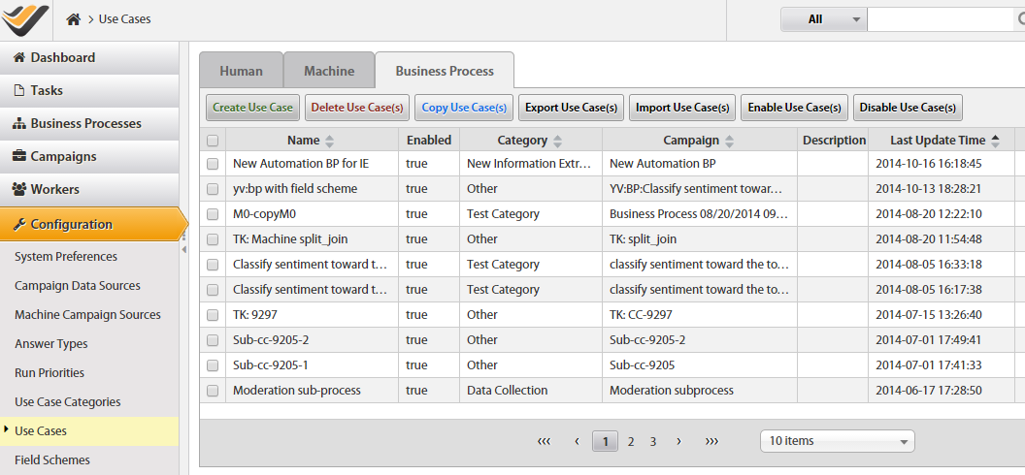Viewport: 1025px width, 475px height.
Task: Switch to the Human tab
Action: click(242, 71)
